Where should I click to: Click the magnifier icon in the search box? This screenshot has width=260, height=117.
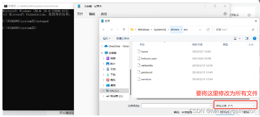(x=253, y=30)
